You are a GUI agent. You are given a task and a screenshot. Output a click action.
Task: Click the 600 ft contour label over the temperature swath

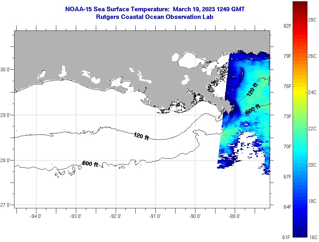(253, 110)
